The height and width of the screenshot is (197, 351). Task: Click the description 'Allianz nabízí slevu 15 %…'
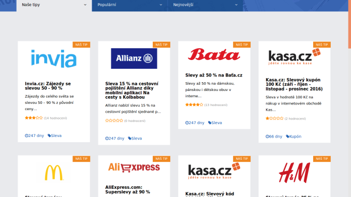[x=133, y=109]
